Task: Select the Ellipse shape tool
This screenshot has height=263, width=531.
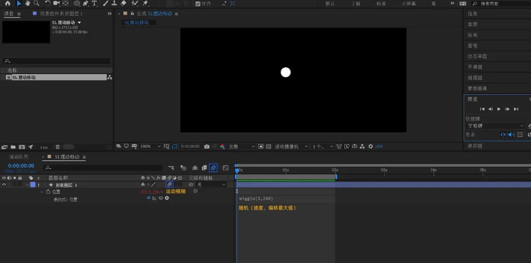Action: [77, 3]
